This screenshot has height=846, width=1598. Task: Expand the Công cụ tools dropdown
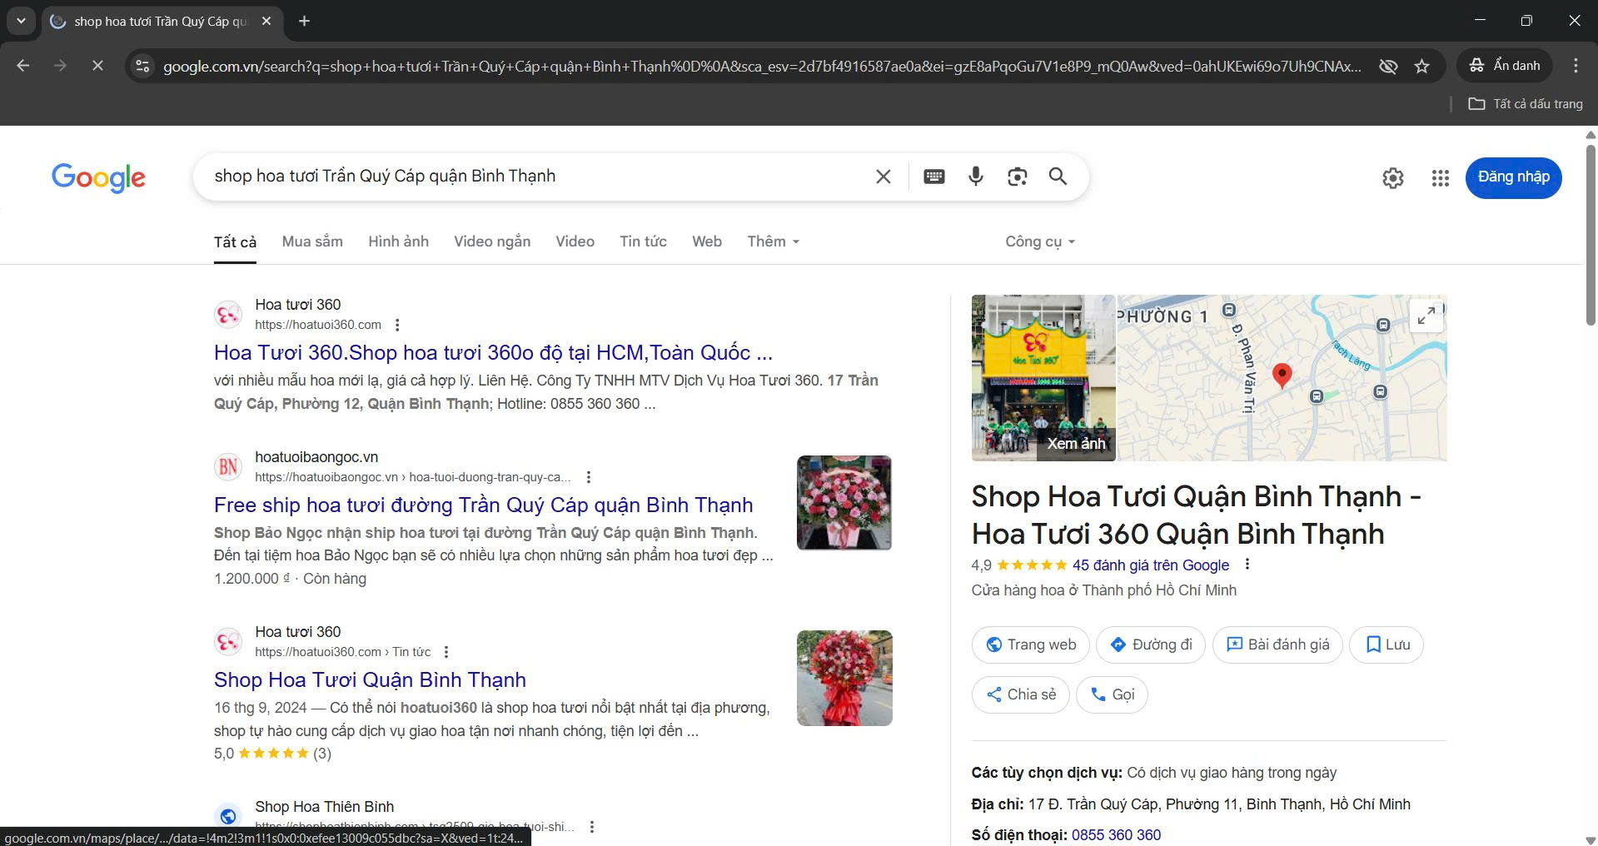coord(1040,241)
